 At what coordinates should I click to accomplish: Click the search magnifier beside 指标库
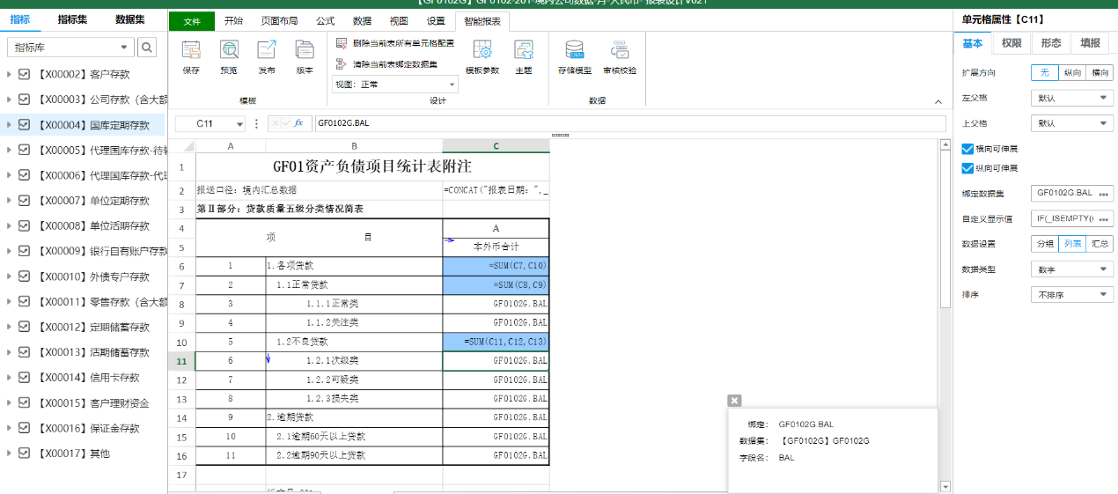tap(148, 48)
